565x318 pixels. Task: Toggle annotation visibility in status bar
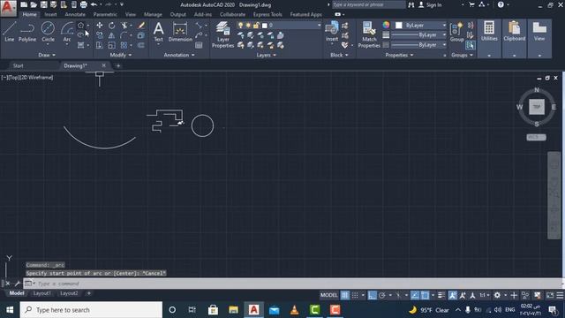453,295
